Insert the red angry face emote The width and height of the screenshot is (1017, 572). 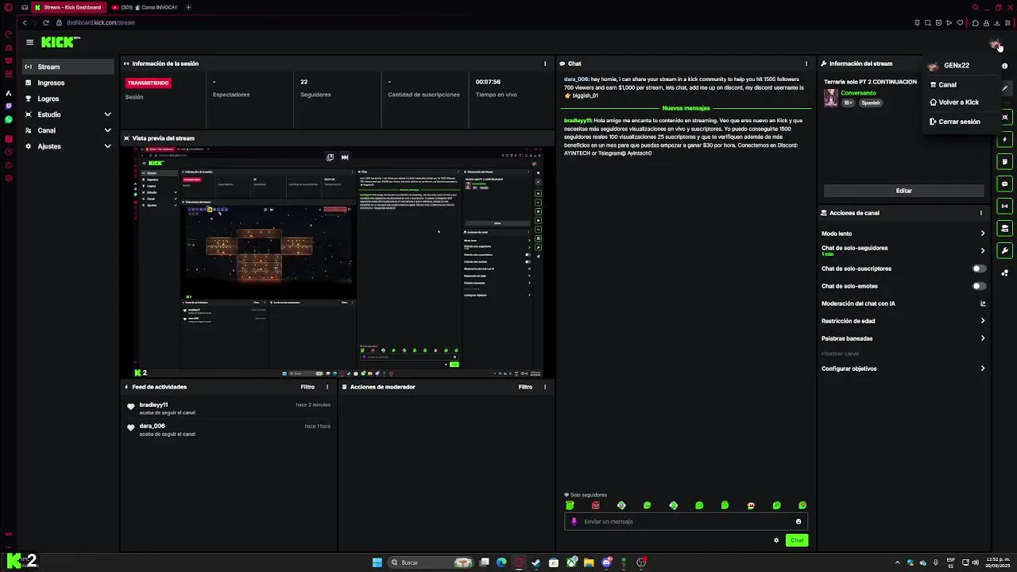596,505
